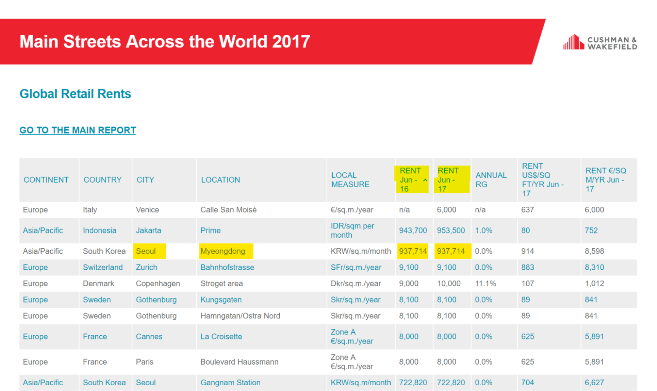Click the 943,700 rent value

click(413, 230)
